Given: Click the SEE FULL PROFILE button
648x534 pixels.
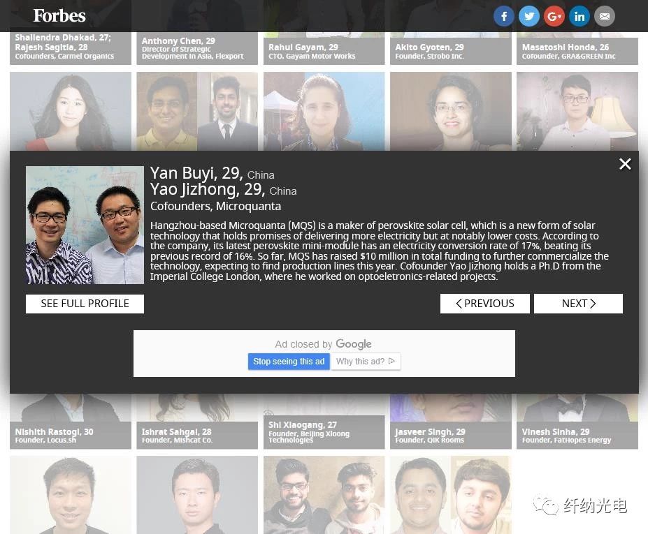Looking at the screenshot, I should pos(85,304).
